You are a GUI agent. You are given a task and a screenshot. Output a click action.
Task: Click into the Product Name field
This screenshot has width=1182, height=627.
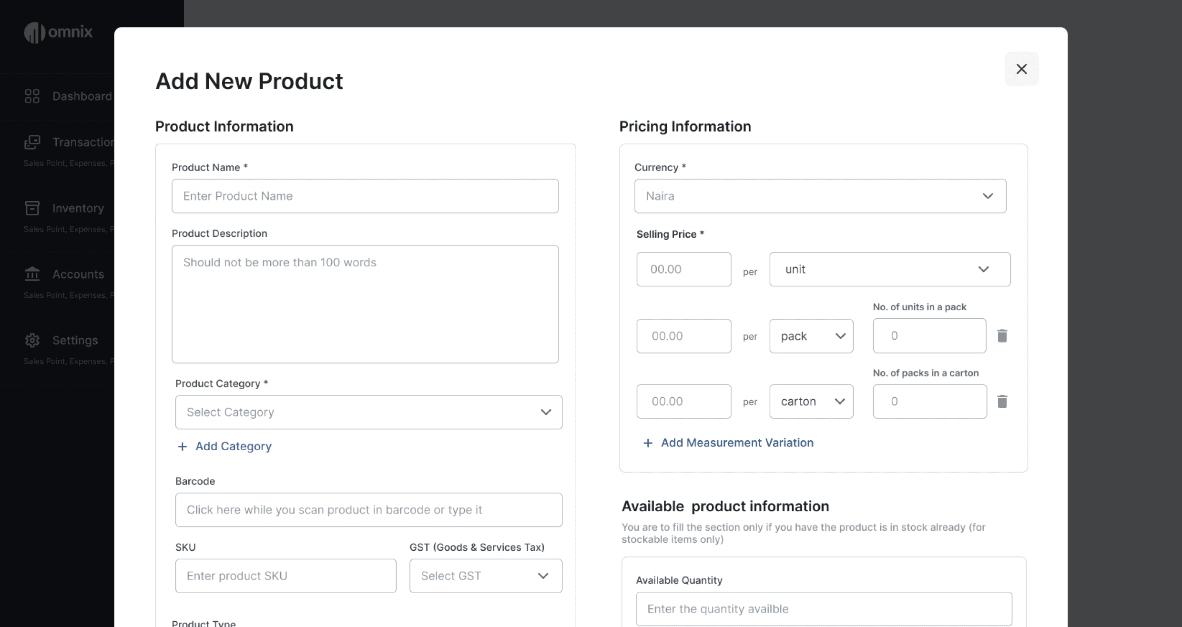[365, 196]
